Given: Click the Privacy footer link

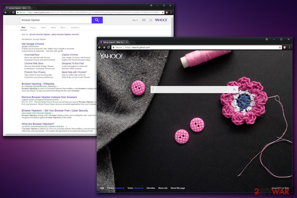Looking at the screenshot, I should [x=111, y=188].
